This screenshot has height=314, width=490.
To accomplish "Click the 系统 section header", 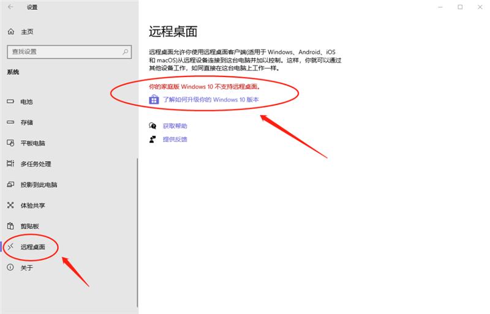I will (13, 72).
